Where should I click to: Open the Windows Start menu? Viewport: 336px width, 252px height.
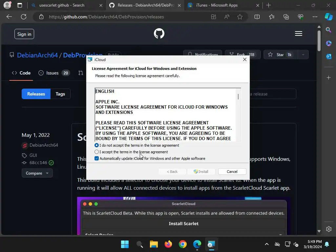coord(125,244)
